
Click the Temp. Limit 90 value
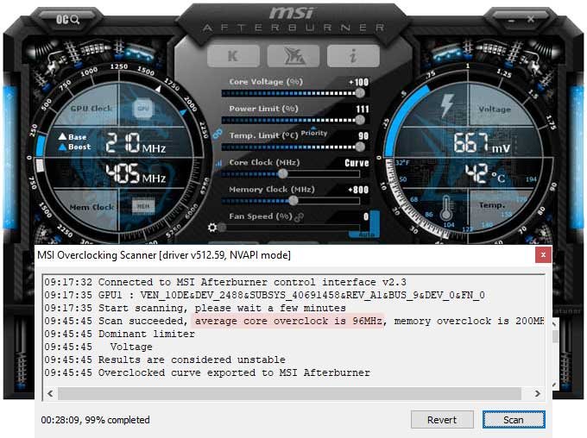tap(363, 135)
